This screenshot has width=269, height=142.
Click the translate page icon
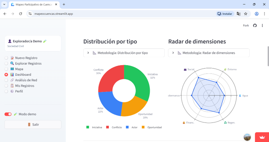[239, 14]
